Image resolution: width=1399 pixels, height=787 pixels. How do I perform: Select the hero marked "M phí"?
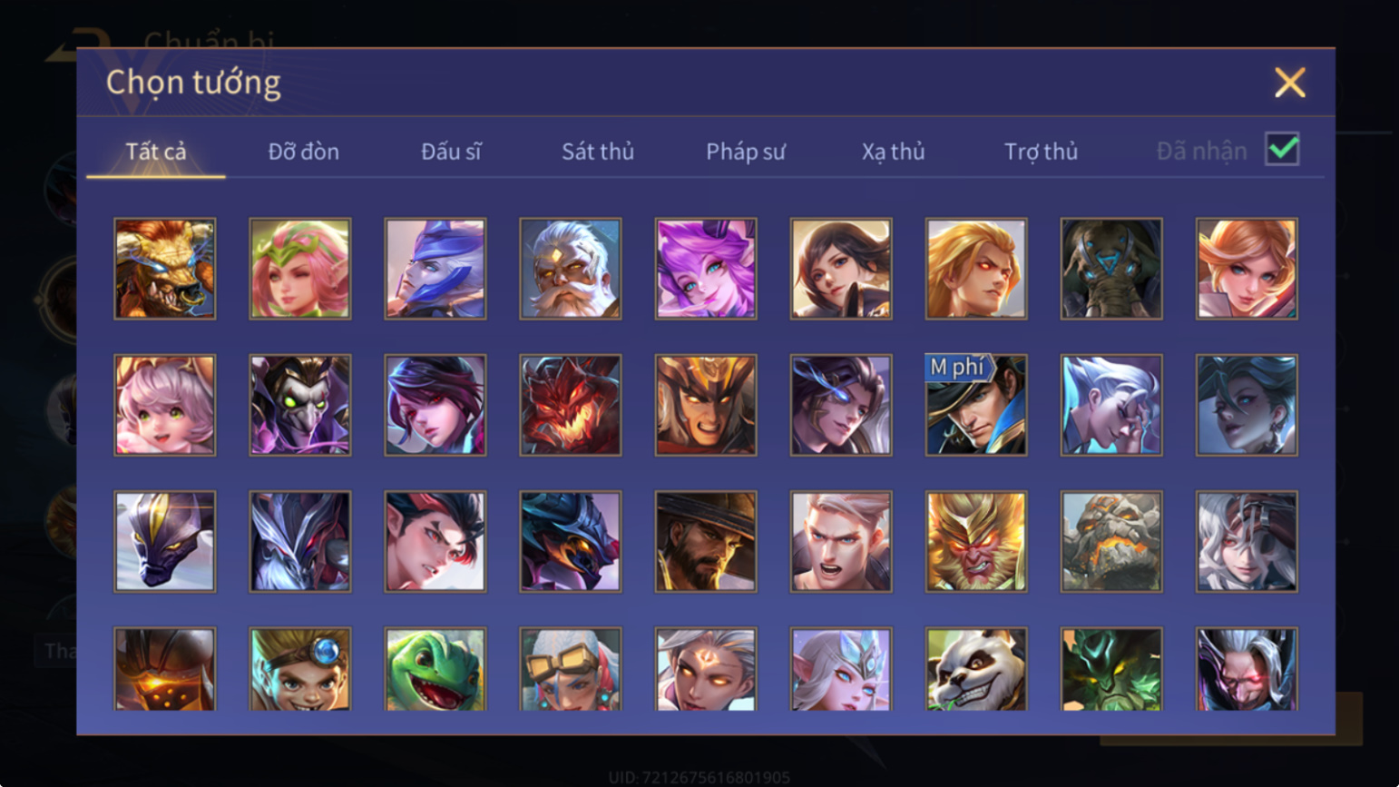pyautogui.click(x=976, y=405)
